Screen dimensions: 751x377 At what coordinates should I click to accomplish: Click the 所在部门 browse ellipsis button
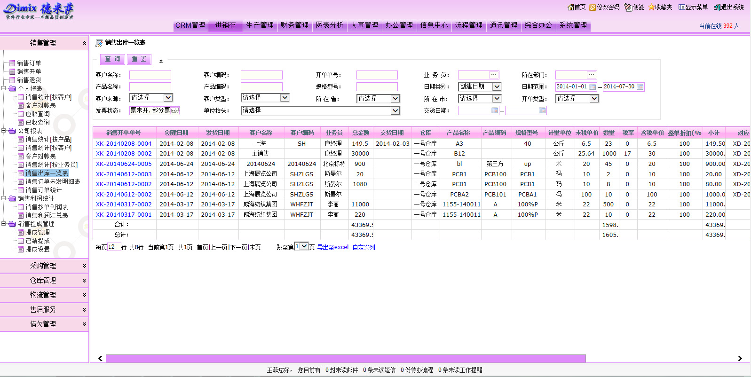(x=592, y=75)
